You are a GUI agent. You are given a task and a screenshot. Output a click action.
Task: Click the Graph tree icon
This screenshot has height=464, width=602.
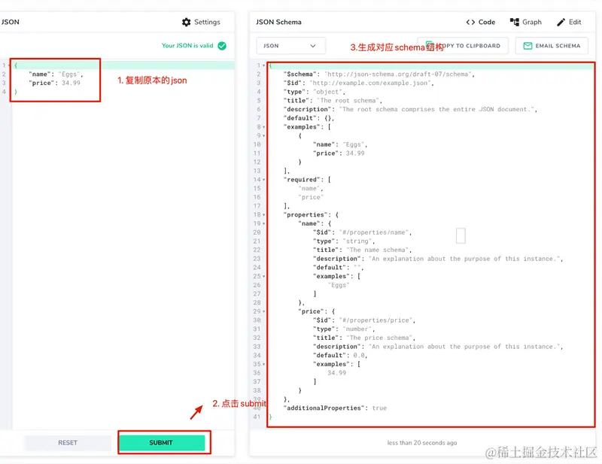(x=515, y=22)
